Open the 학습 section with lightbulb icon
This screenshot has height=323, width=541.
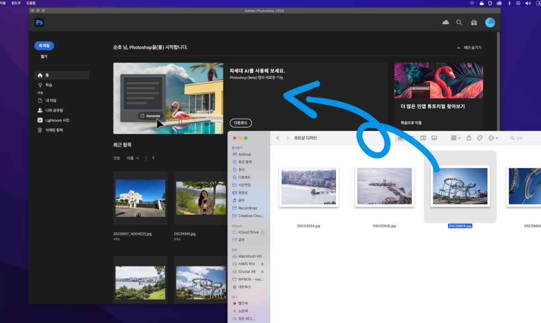coord(45,85)
